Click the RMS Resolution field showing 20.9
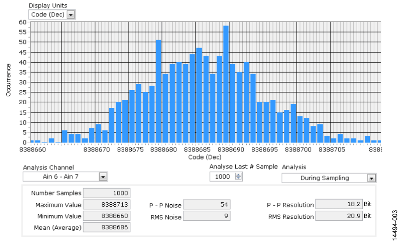Viewport: 399px width, 244px height. click(339, 216)
